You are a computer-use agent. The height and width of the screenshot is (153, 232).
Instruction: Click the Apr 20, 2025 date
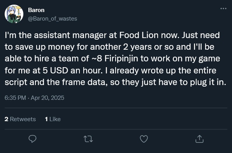tap(47, 98)
